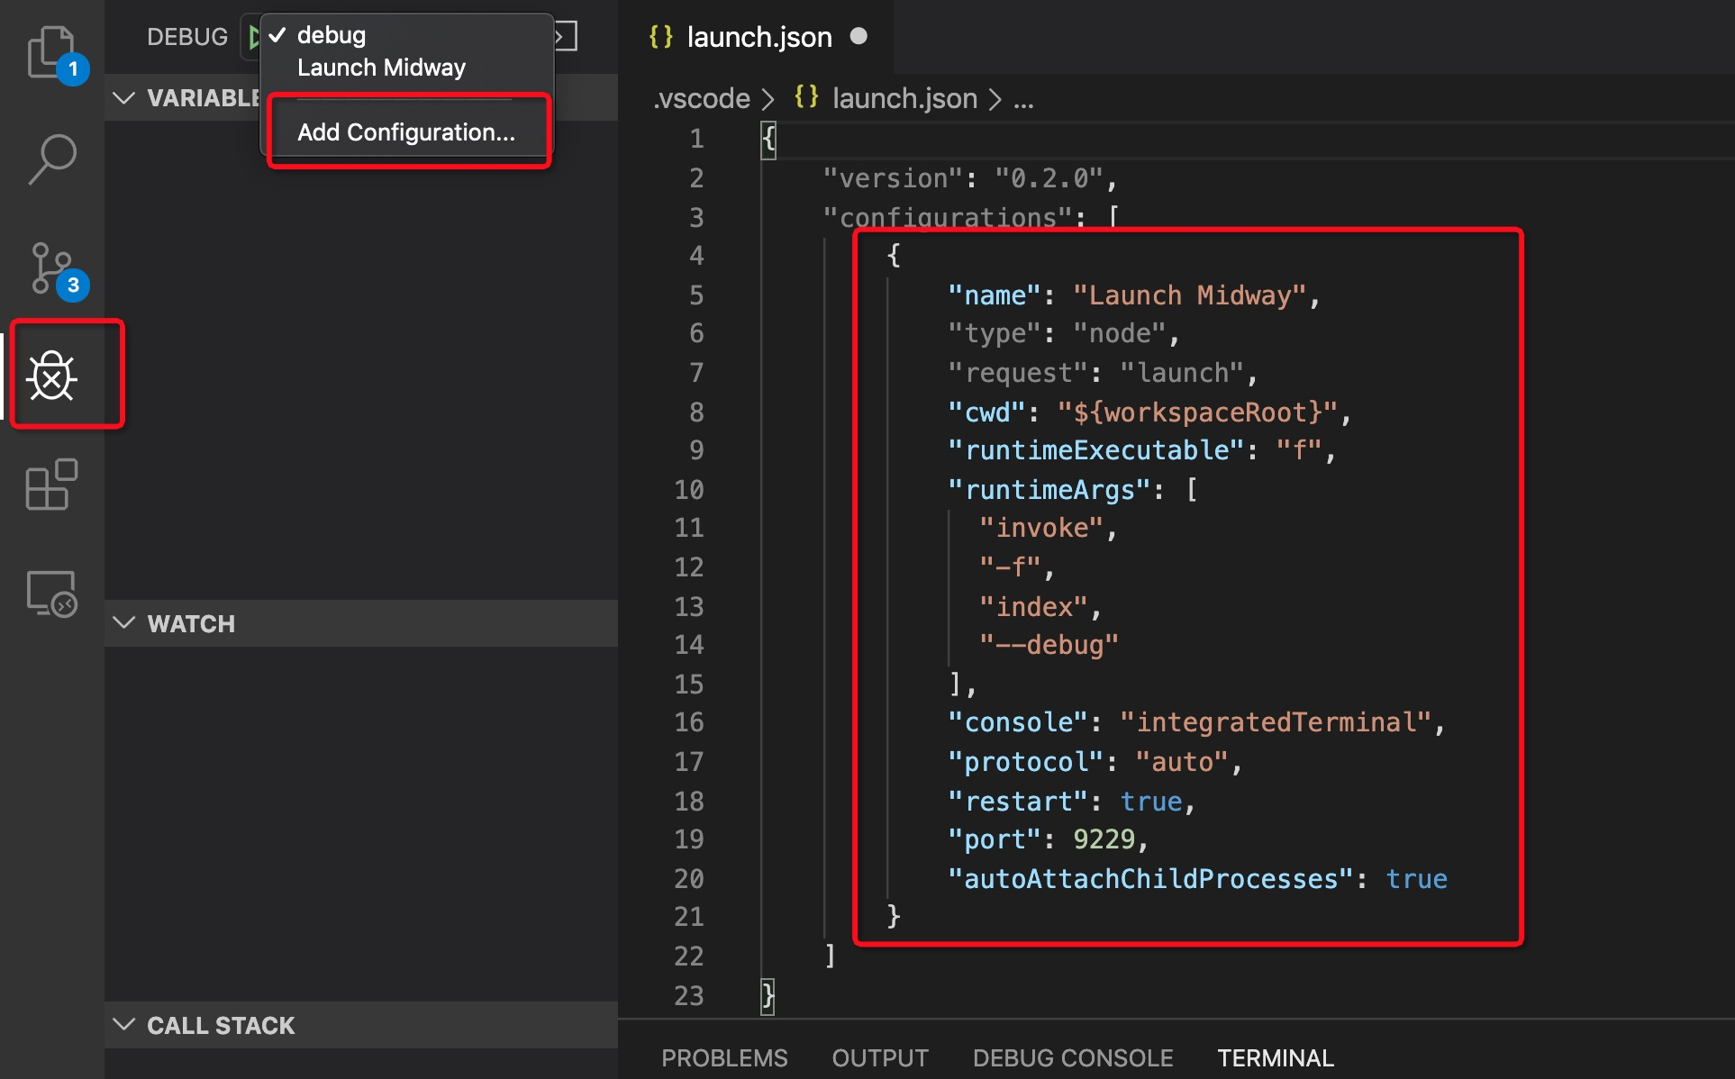Switch to the PROBLEMS panel tab
The height and width of the screenshot is (1079, 1735).
click(x=724, y=1057)
